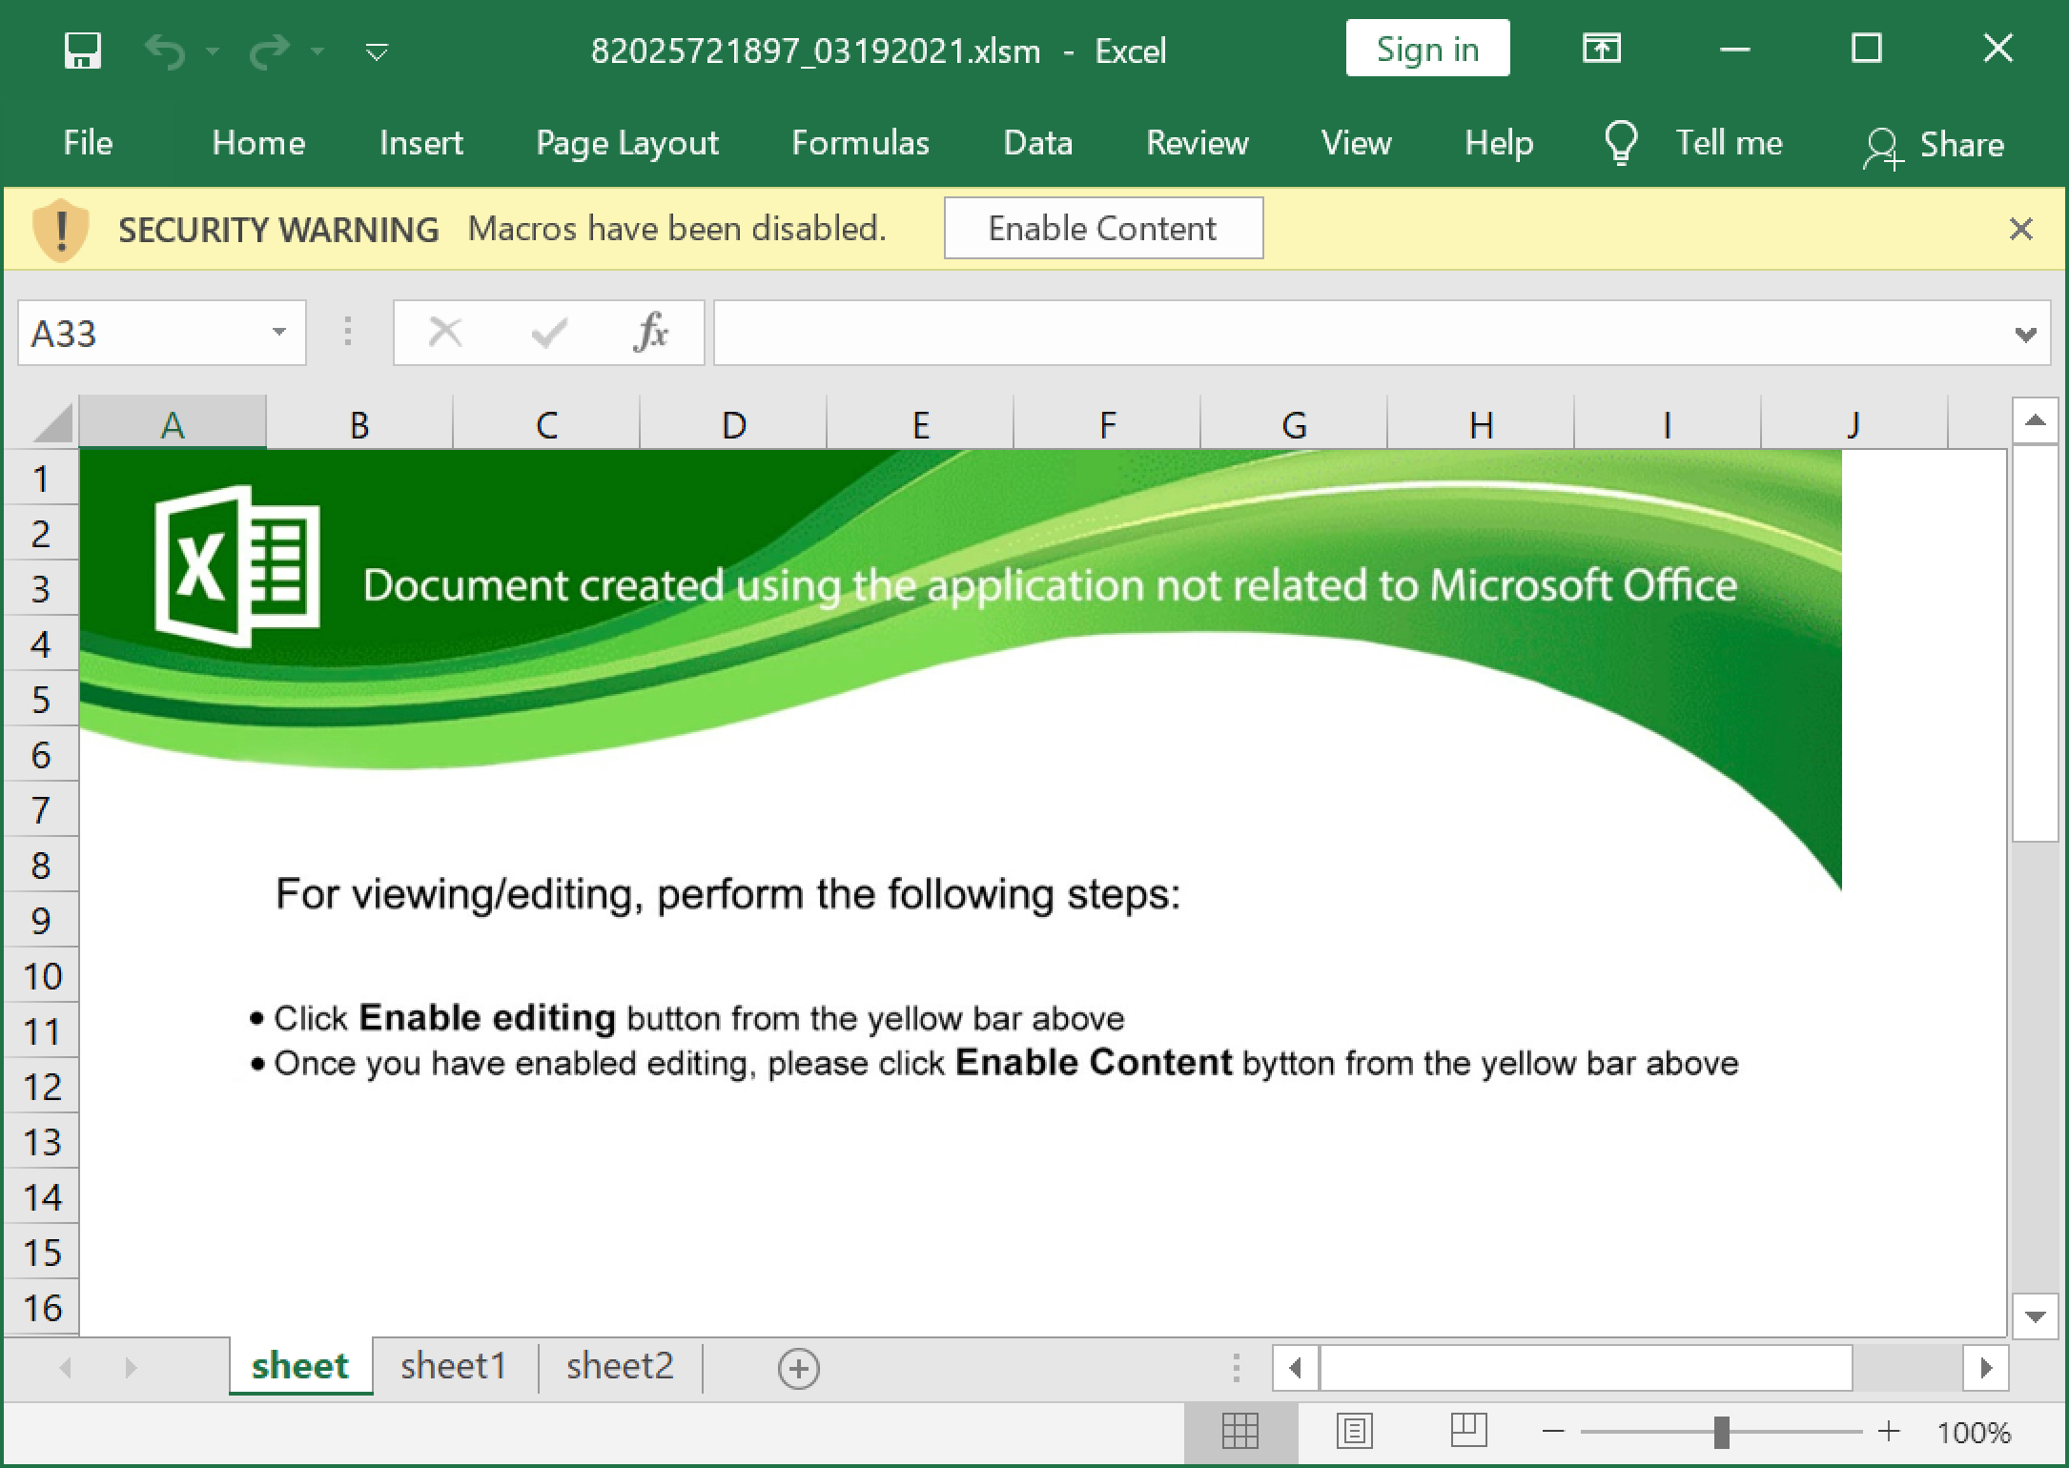Viewport: 2069px width, 1468px height.
Task: Click the Enable Content button
Action: coord(1103,228)
